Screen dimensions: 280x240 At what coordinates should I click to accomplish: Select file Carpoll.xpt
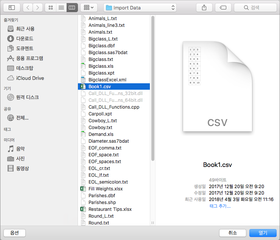pos(114,114)
